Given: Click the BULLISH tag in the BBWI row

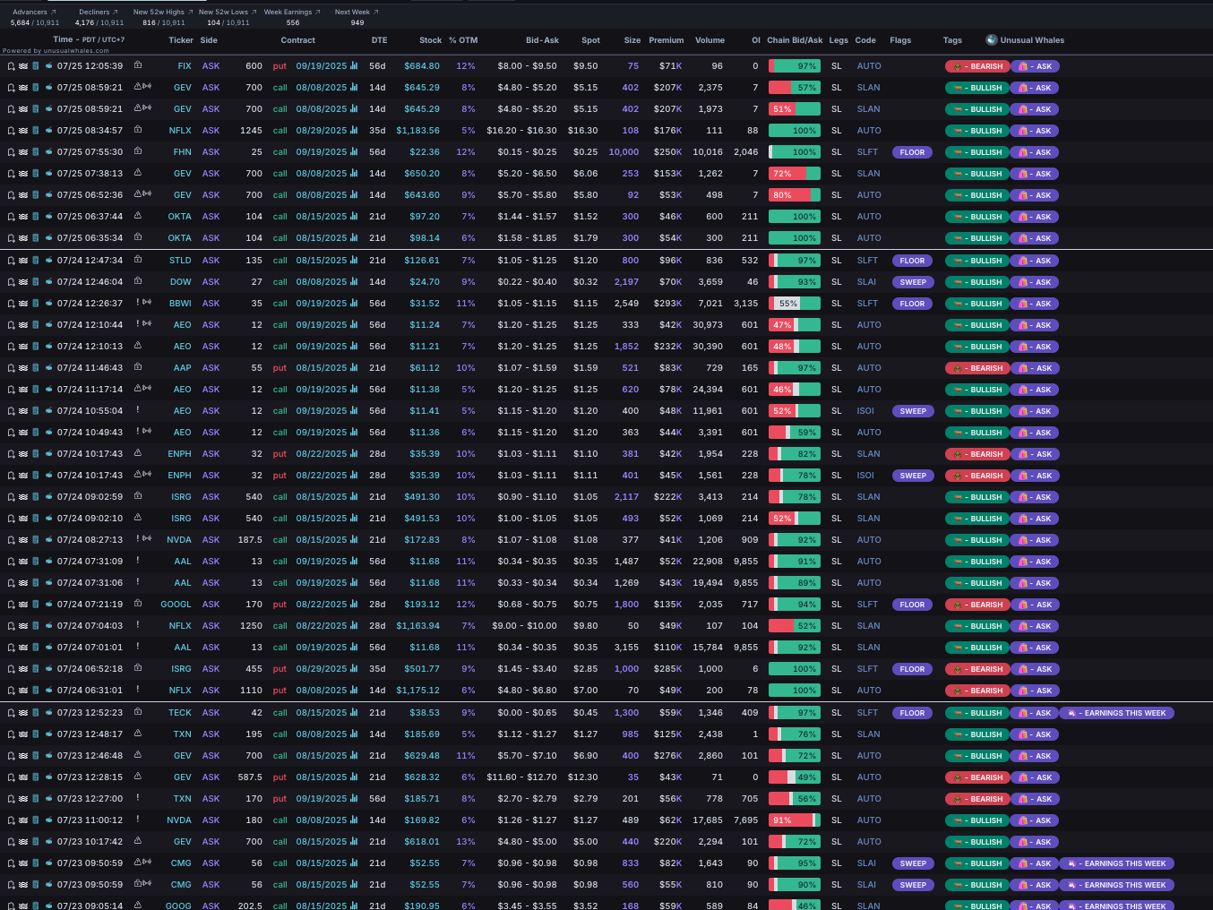Looking at the screenshot, I should point(977,304).
